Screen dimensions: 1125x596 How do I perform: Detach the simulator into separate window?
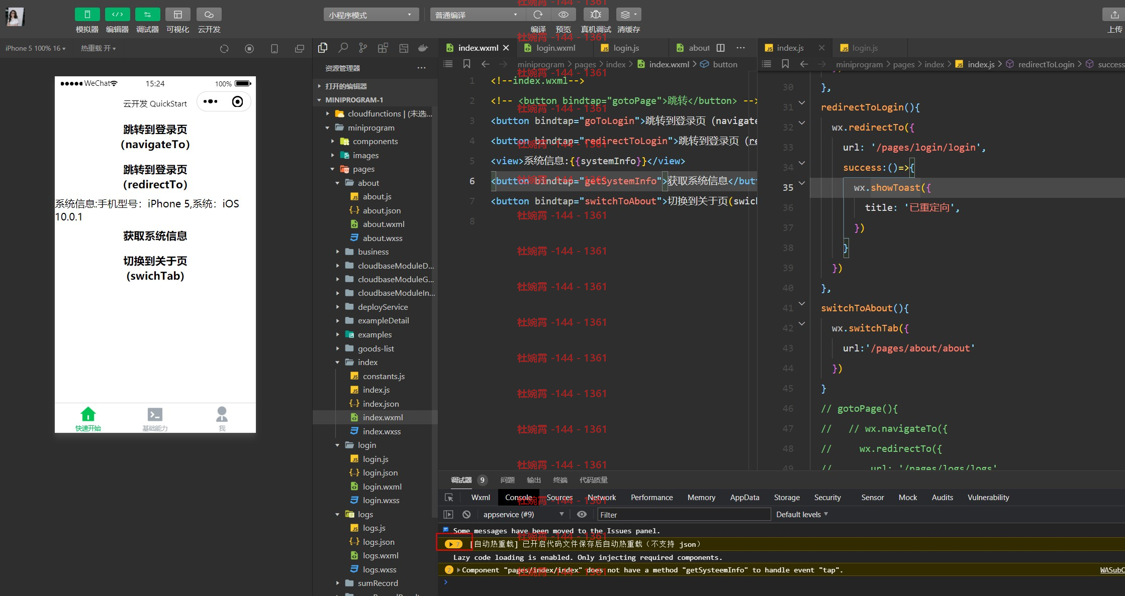pyautogui.click(x=299, y=49)
